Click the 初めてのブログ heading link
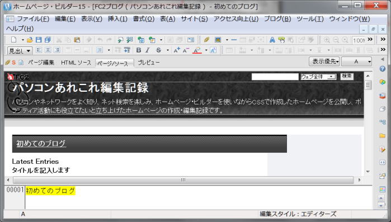 (41, 144)
